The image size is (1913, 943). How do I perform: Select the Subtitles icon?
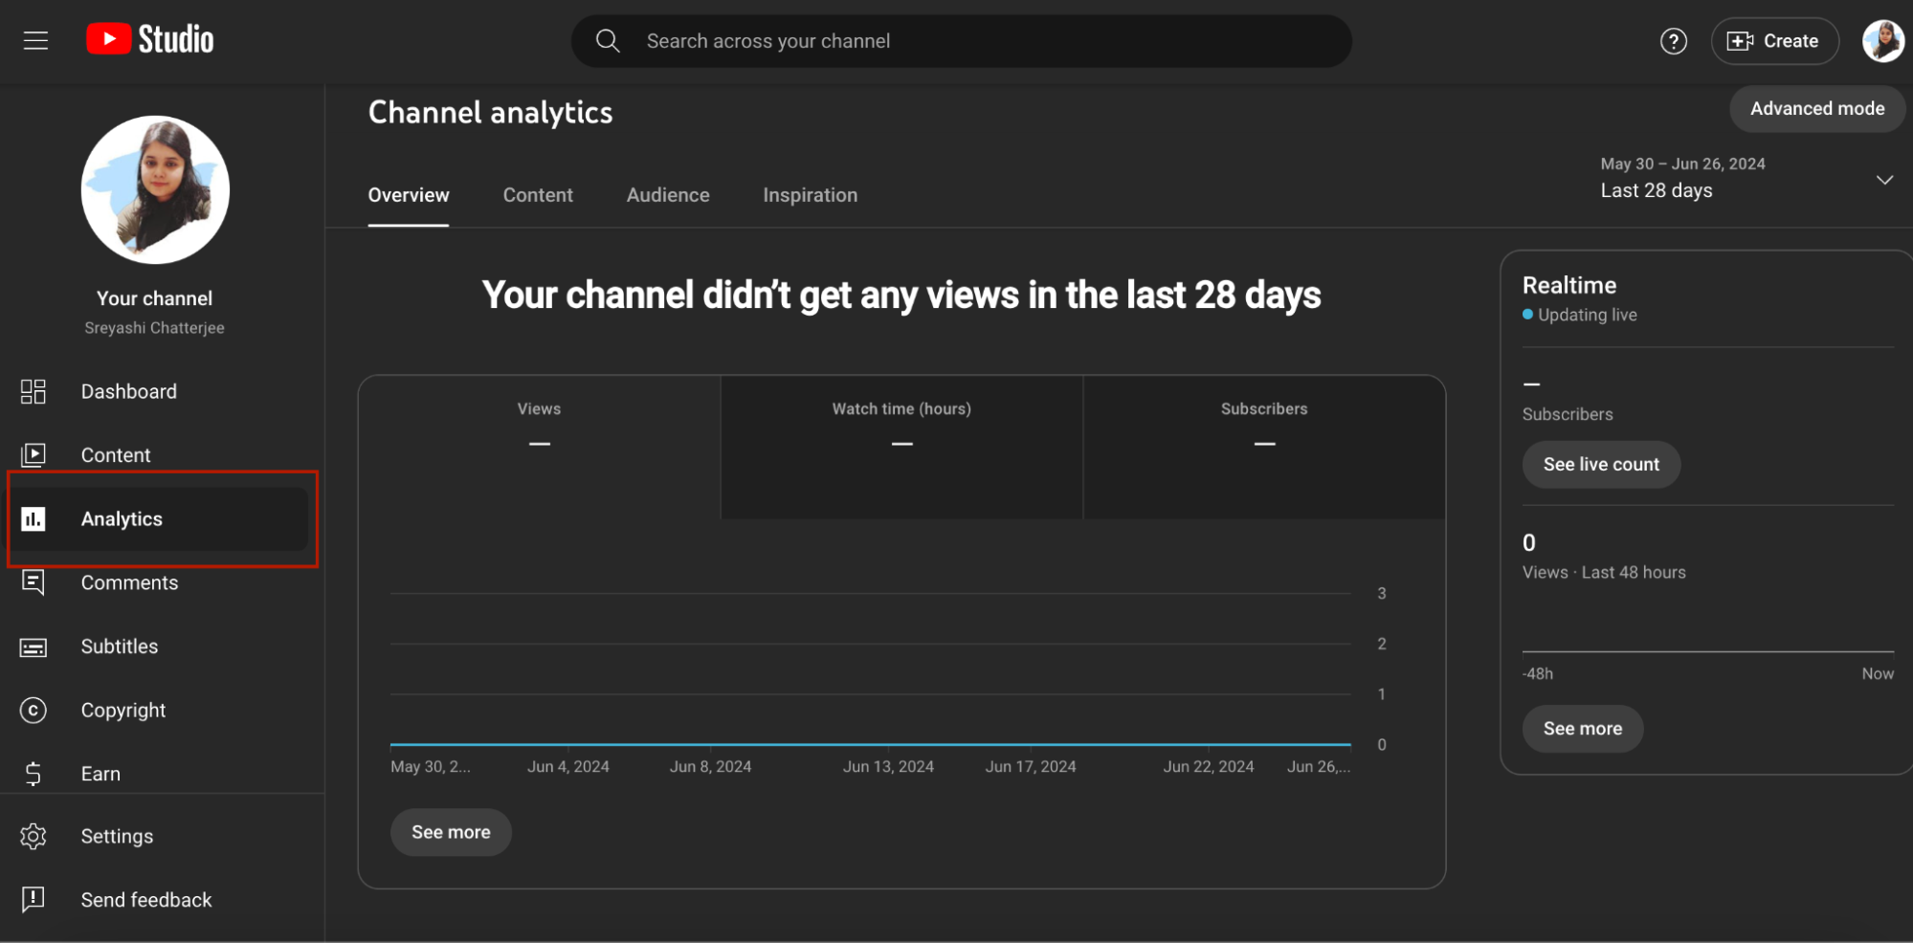click(33, 647)
